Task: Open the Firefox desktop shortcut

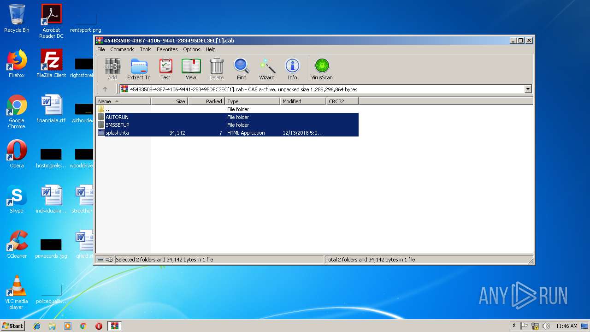Action: [x=17, y=64]
